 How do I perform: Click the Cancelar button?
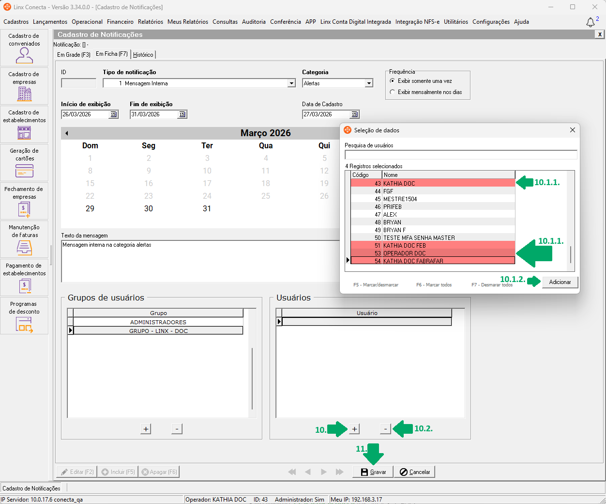click(414, 472)
